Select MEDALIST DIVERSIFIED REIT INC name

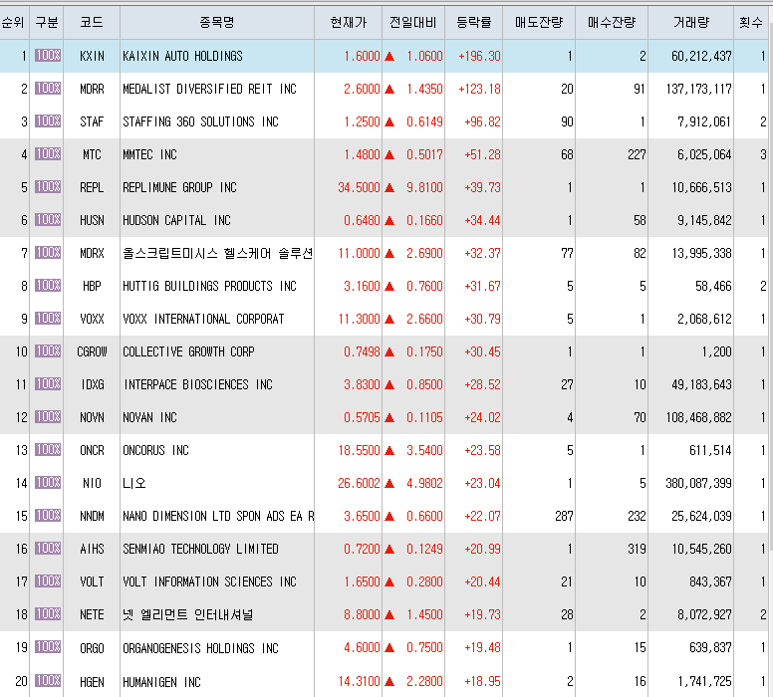pos(209,90)
